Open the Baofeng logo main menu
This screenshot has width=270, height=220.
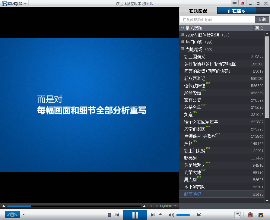(14, 3)
